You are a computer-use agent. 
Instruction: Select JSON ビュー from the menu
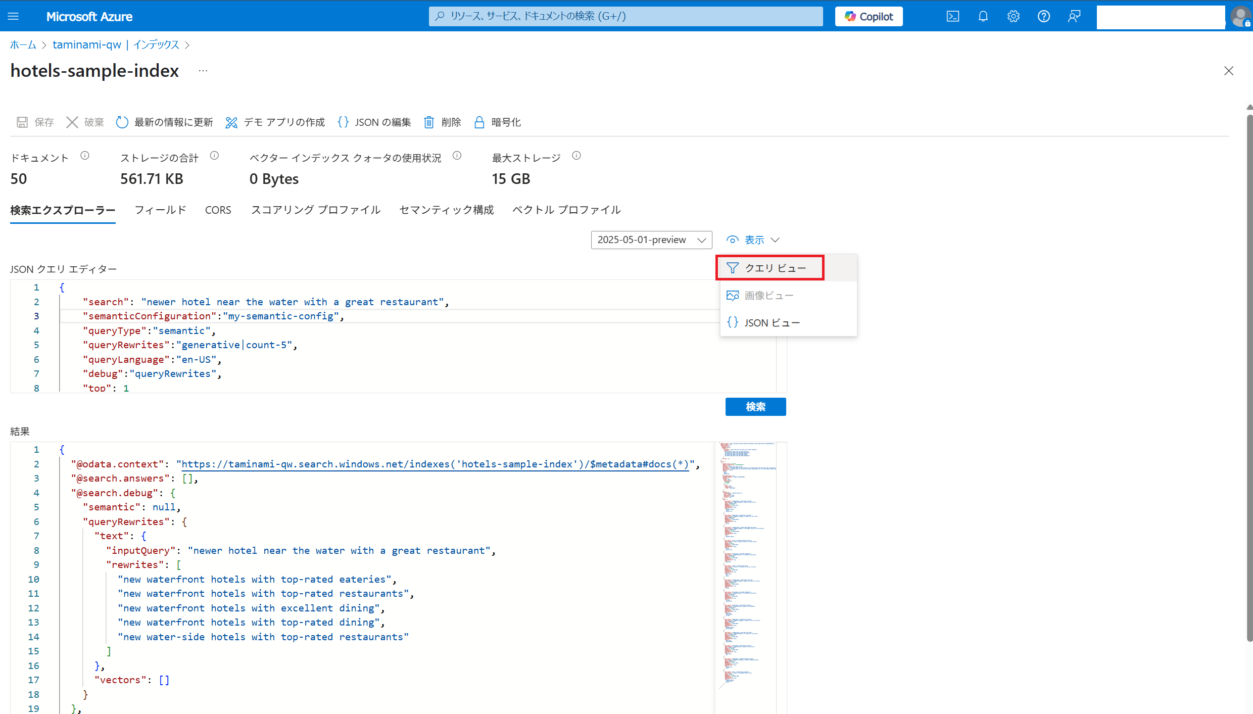point(772,323)
